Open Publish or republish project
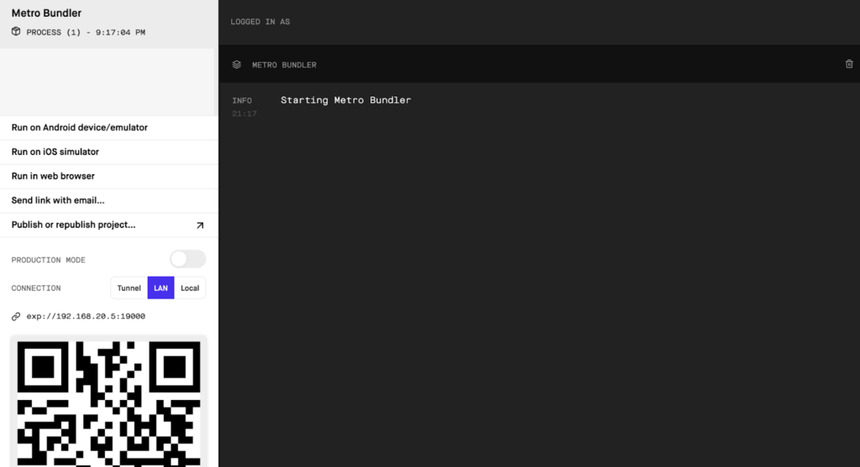The width and height of the screenshot is (860, 467). 109,225
